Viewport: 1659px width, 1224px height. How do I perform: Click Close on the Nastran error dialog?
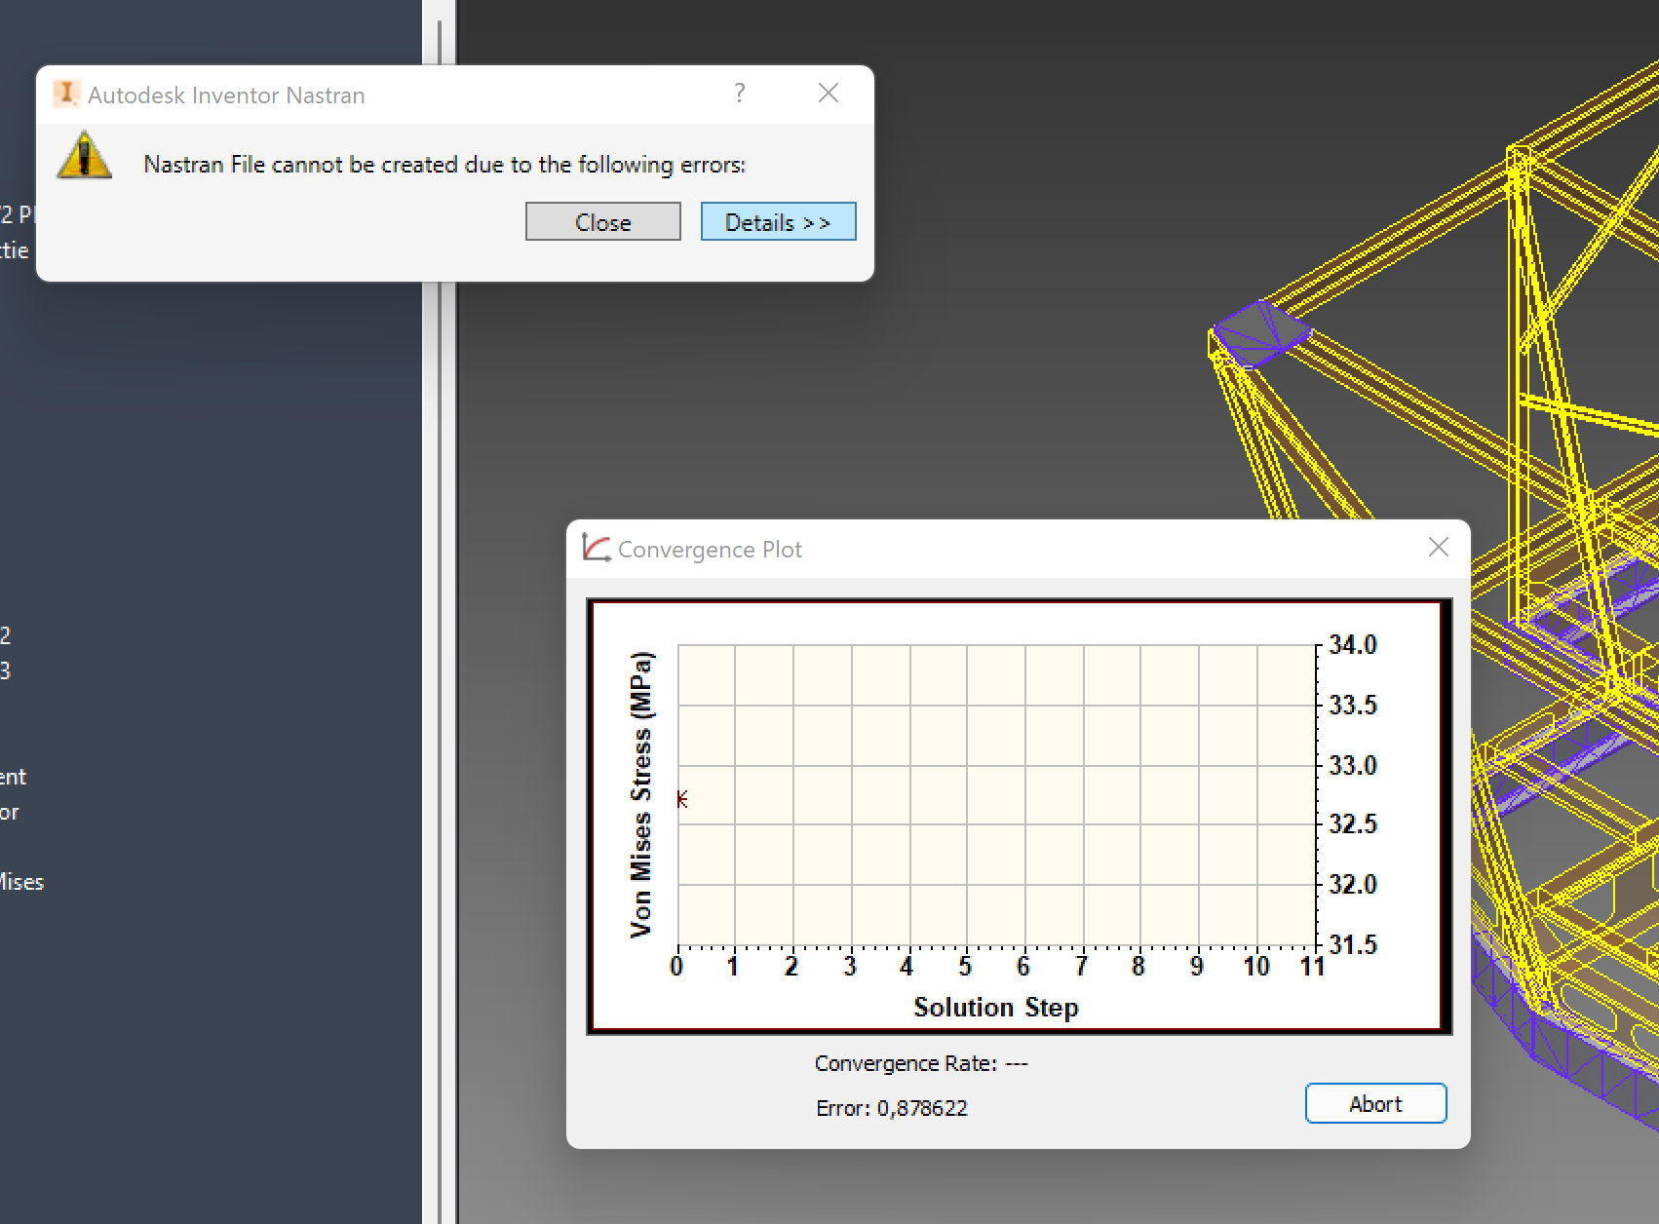(x=602, y=221)
